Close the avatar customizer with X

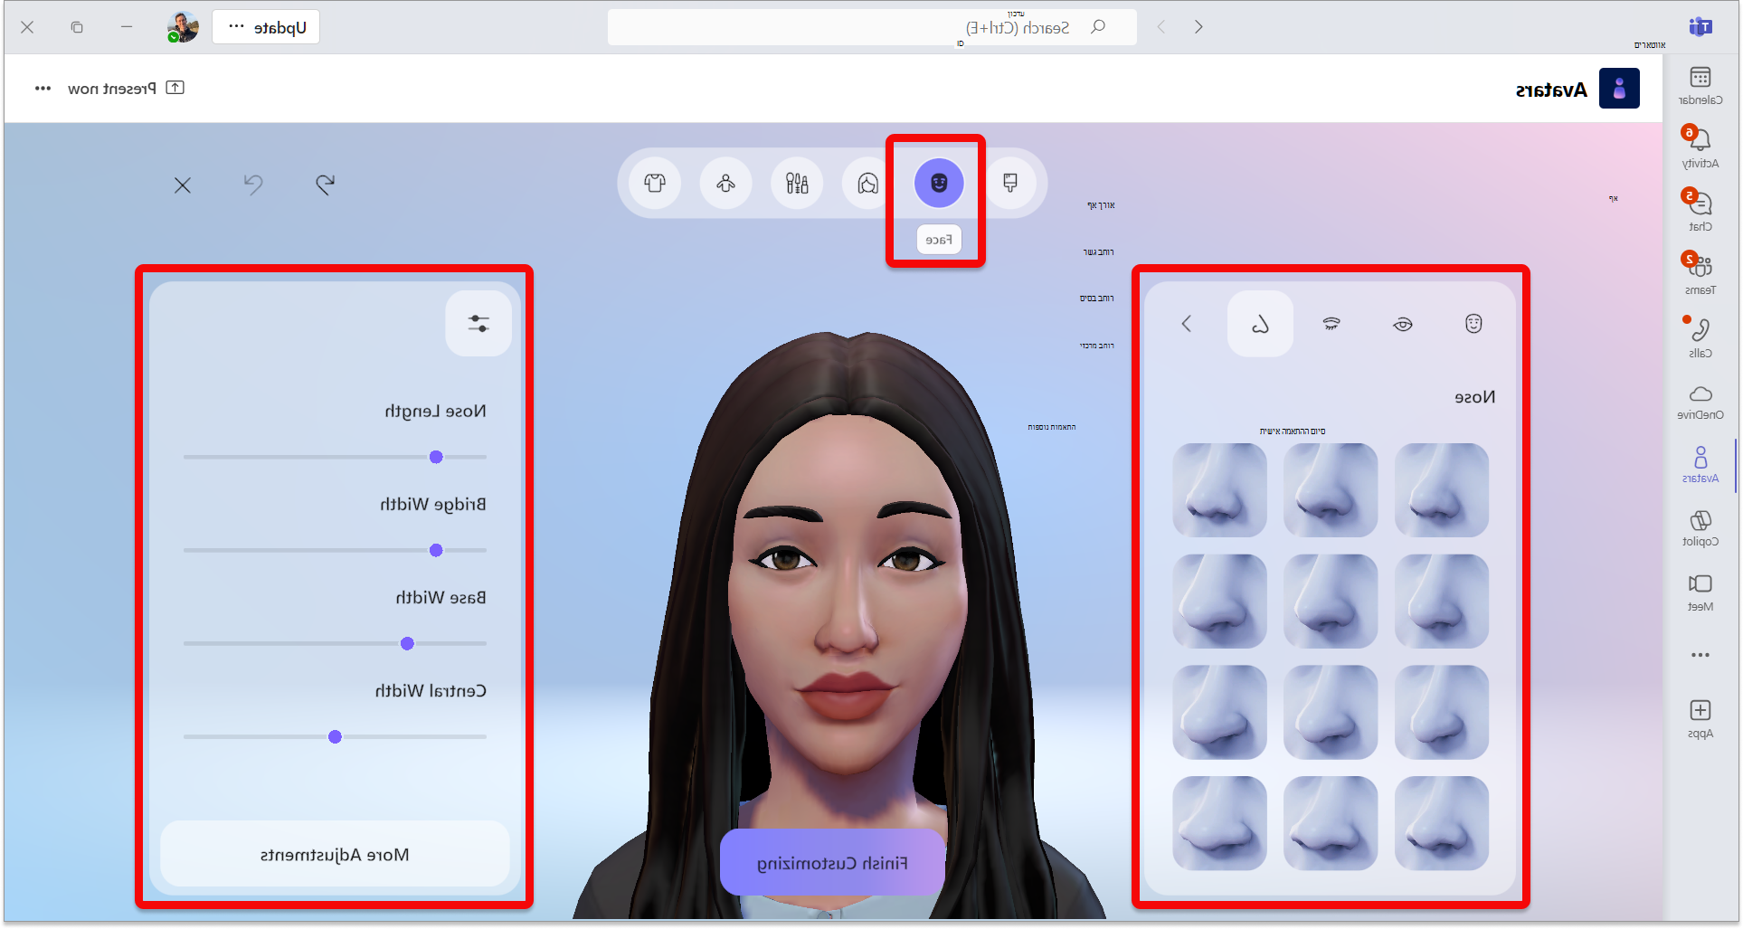(x=183, y=185)
